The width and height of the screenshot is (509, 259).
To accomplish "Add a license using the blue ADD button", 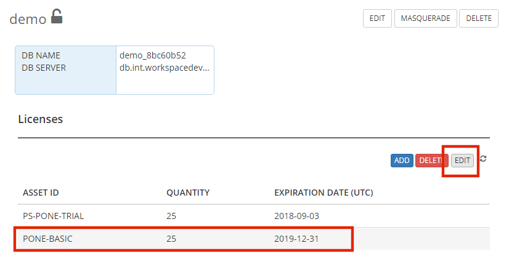I will click(x=402, y=161).
